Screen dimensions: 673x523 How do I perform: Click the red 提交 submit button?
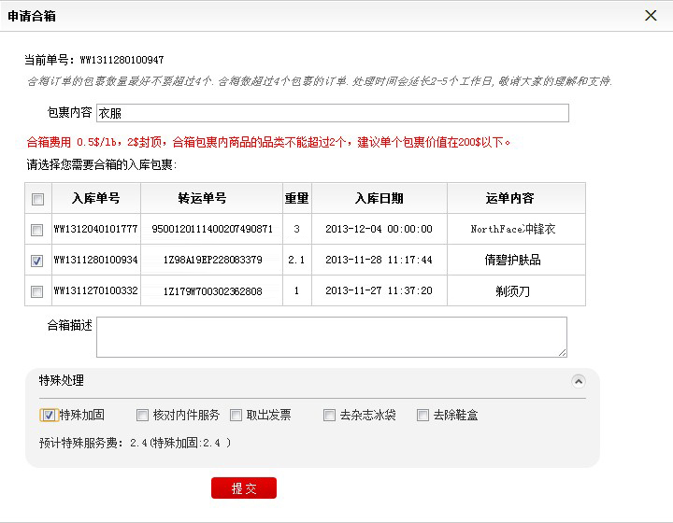click(x=244, y=488)
